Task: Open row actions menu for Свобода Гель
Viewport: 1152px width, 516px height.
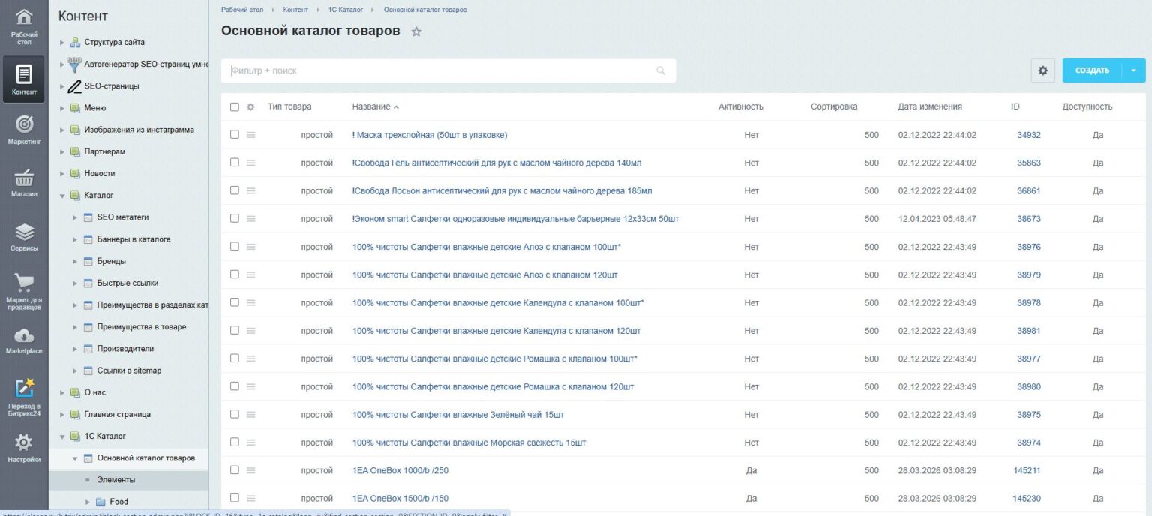Action: pyautogui.click(x=251, y=163)
